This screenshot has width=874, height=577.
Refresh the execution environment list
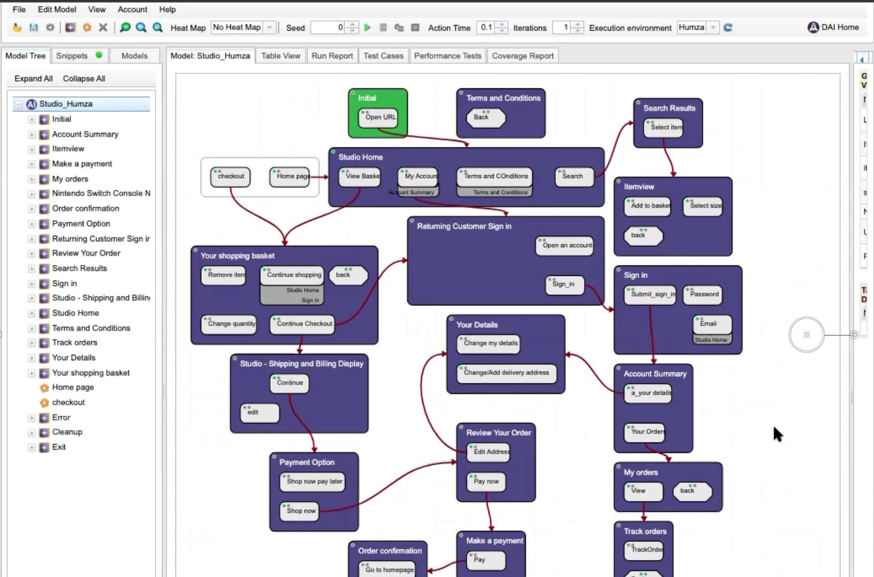726,28
